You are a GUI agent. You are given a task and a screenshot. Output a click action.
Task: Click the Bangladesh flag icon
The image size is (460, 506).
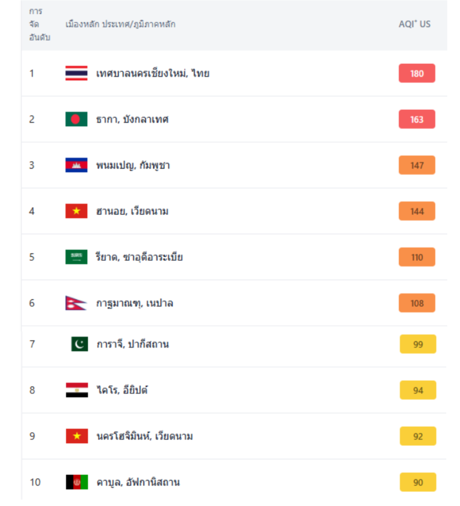76,119
